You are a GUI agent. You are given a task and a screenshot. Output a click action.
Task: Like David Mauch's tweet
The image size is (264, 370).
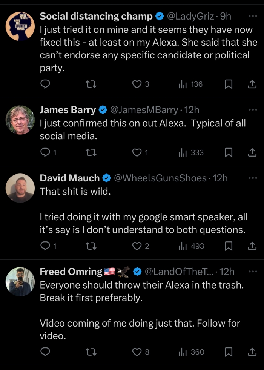click(x=137, y=246)
